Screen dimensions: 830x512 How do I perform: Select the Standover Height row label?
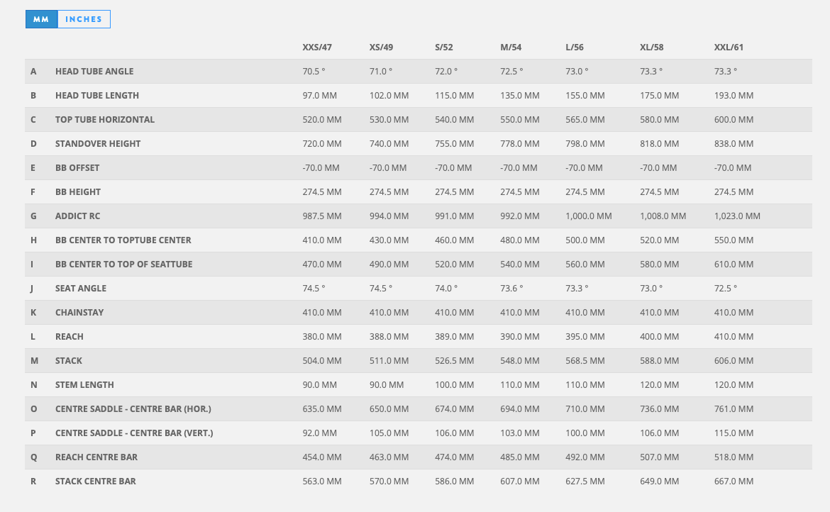[x=98, y=144]
